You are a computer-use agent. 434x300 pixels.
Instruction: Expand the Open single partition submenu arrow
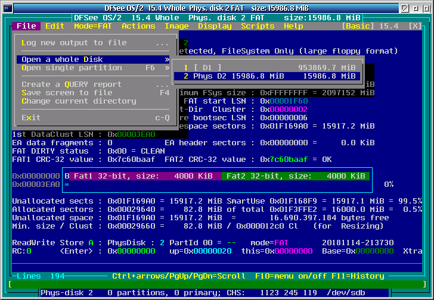pos(167,68)
